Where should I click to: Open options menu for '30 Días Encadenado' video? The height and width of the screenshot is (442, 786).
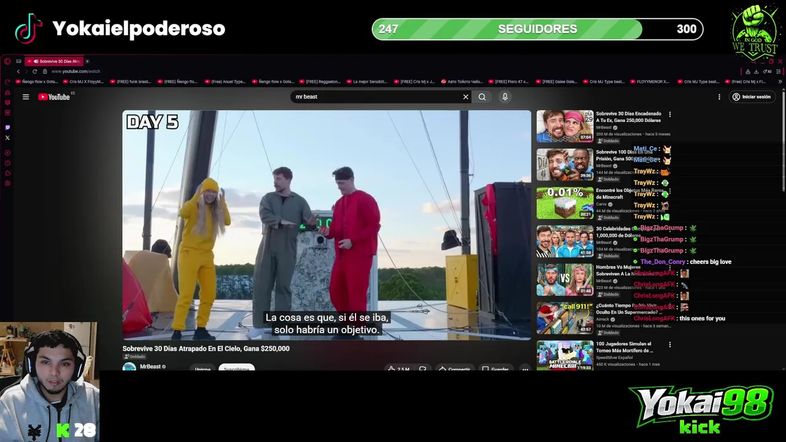coord(670,114)
